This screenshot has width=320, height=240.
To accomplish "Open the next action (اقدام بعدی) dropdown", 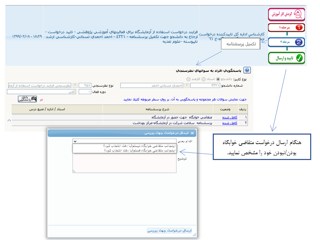I will [124, 141].
